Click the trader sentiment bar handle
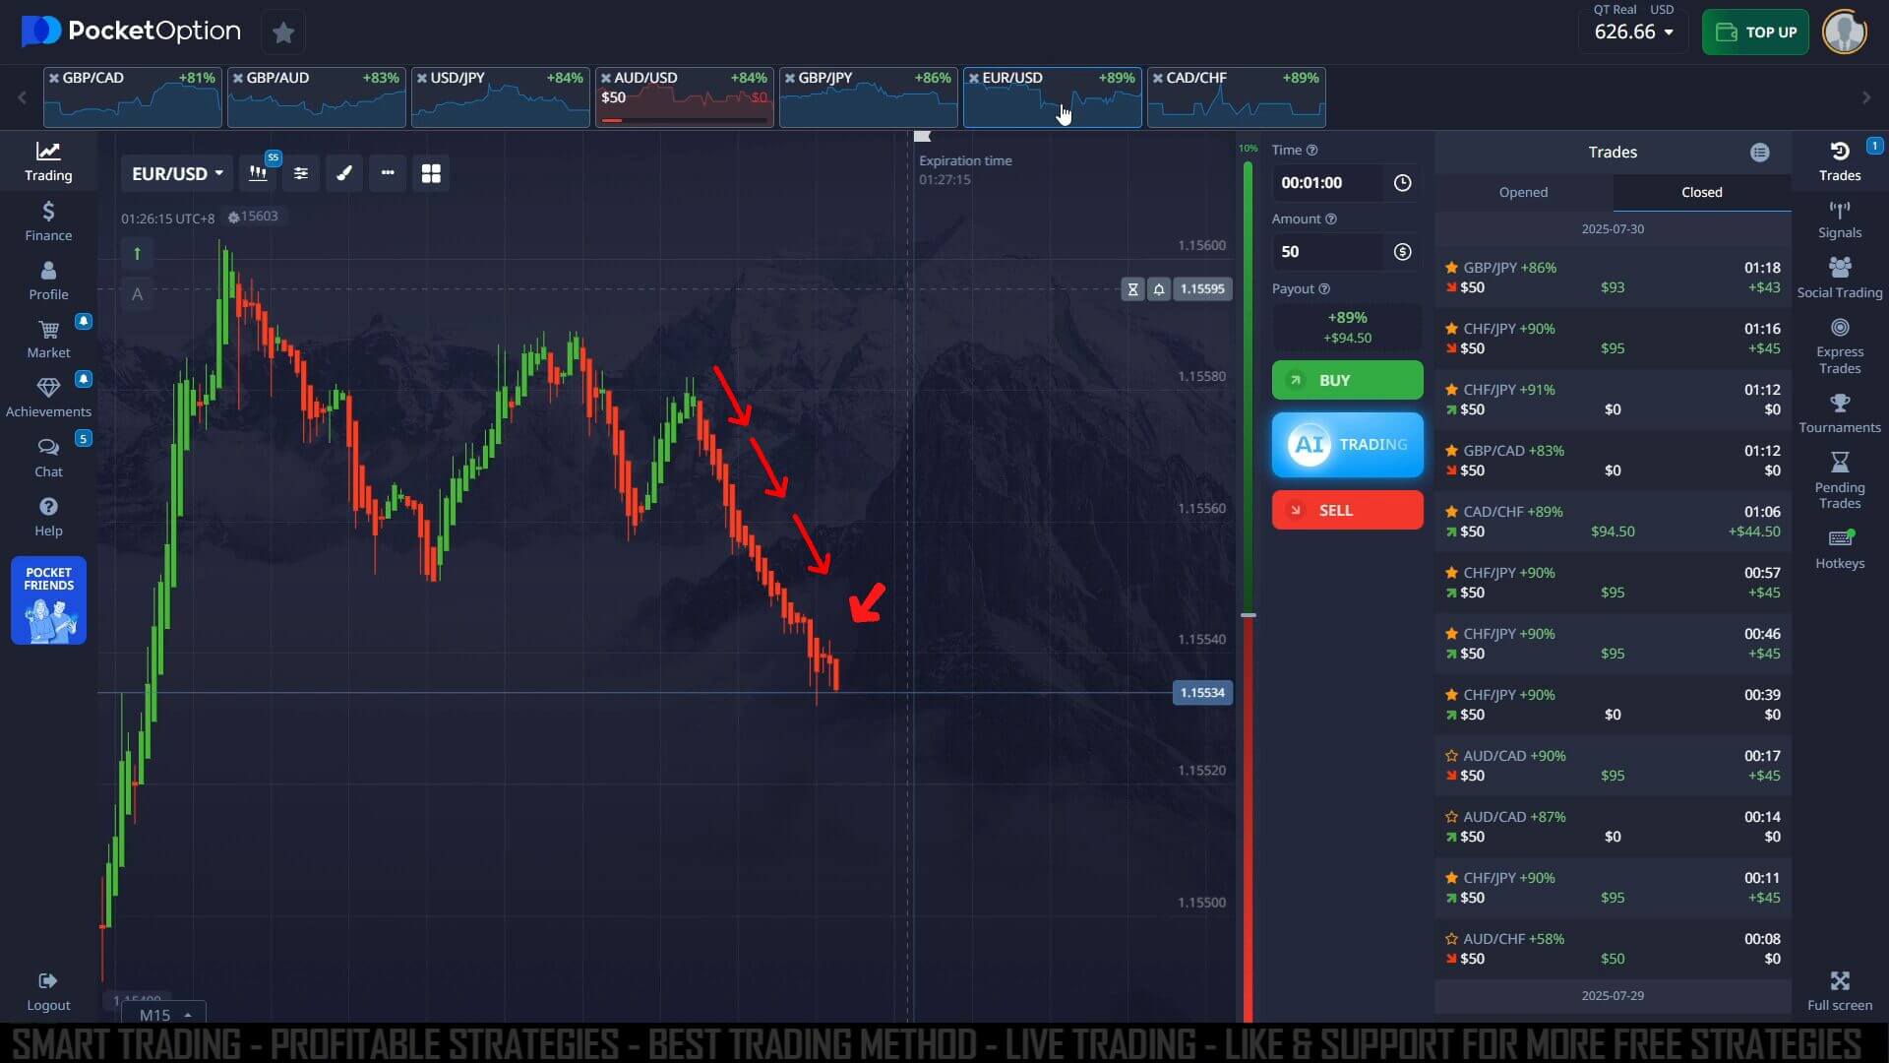1889x1063 pixels. (1249, 615)
